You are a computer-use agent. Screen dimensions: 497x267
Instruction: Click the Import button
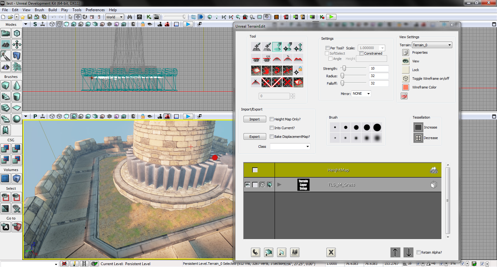click(255, 119)
